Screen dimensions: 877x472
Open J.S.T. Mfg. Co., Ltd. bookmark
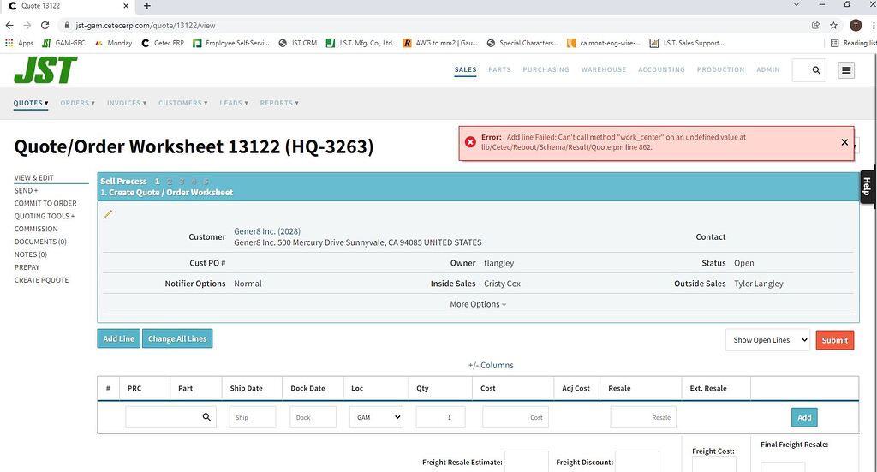361,43
